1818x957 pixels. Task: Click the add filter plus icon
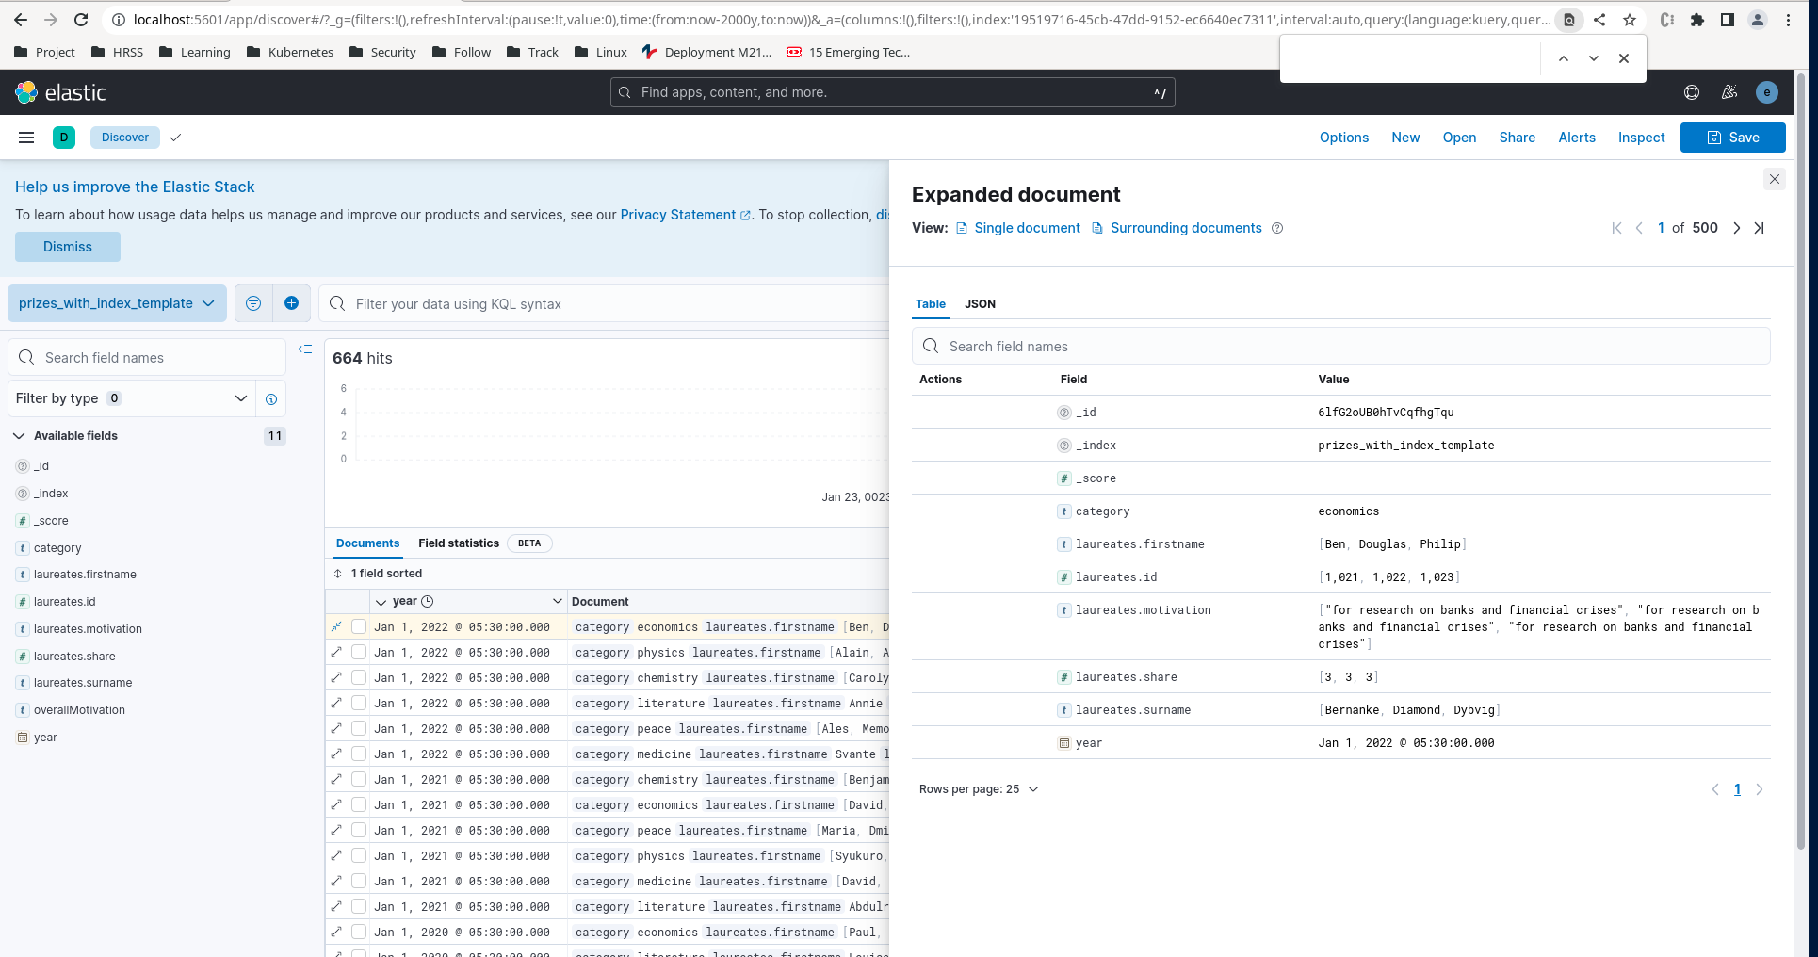(291, 303)
